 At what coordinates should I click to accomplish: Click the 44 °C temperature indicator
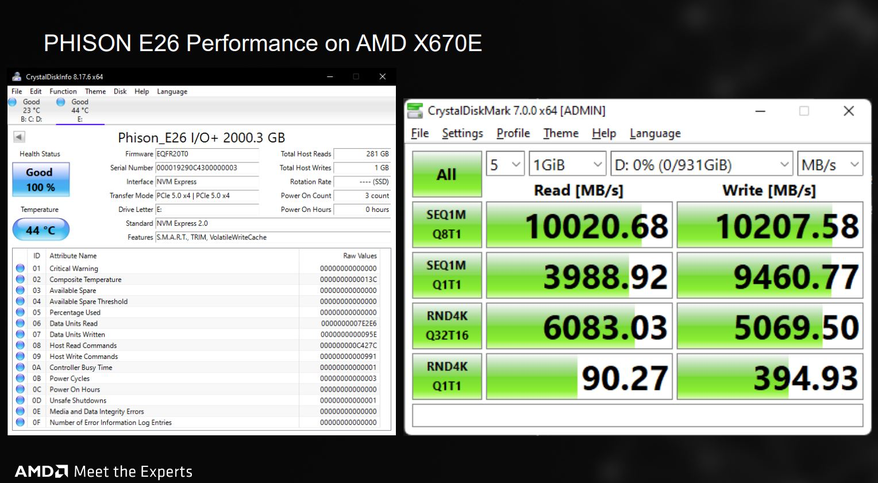(x=41, y=230)
